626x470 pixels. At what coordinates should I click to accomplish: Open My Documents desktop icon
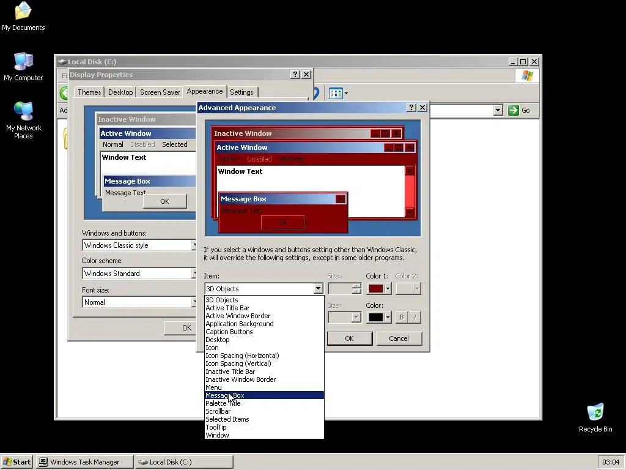[23, 16]
